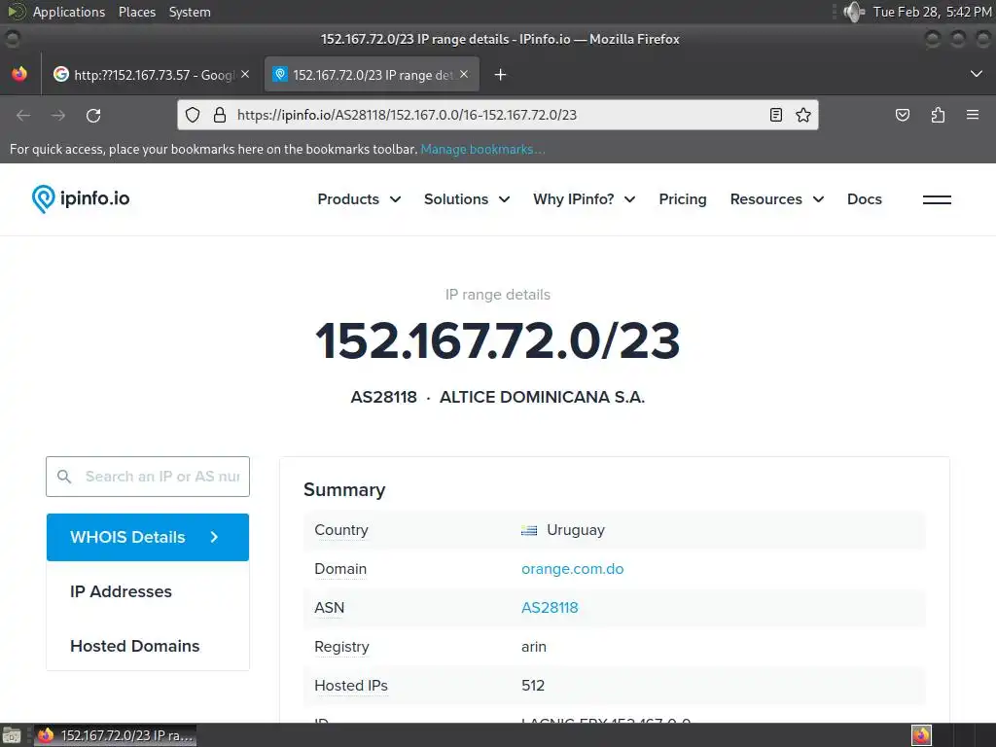Open the System menu
The image size is (996, 747).
click(190, 12)
